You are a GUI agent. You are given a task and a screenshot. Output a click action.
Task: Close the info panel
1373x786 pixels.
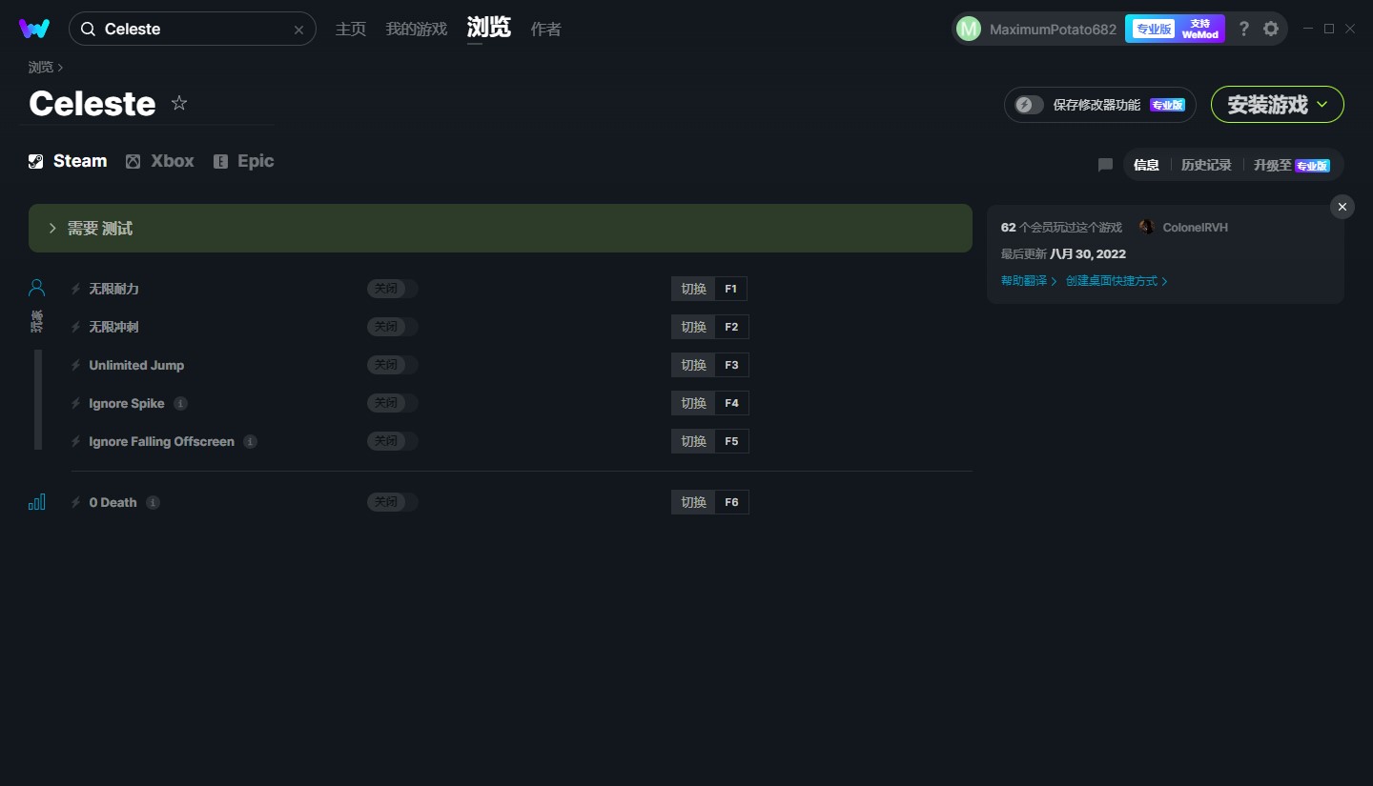1342,207
